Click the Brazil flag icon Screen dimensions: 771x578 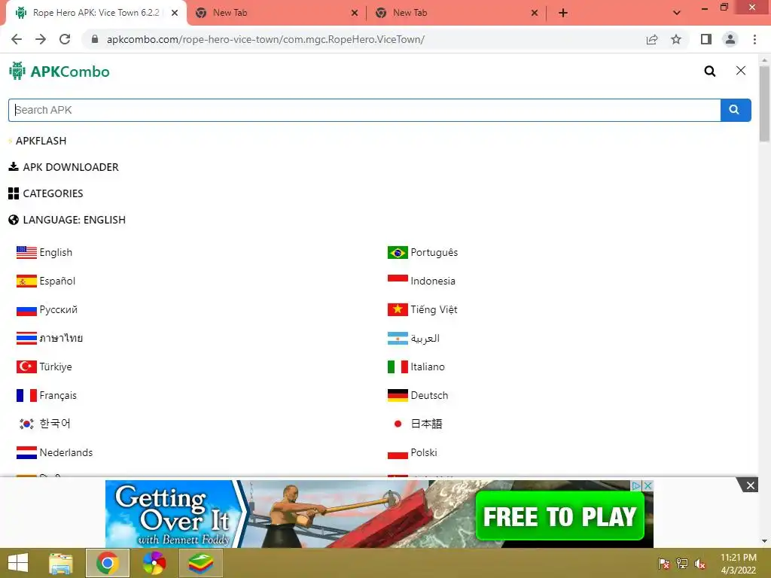pos(398,253)
